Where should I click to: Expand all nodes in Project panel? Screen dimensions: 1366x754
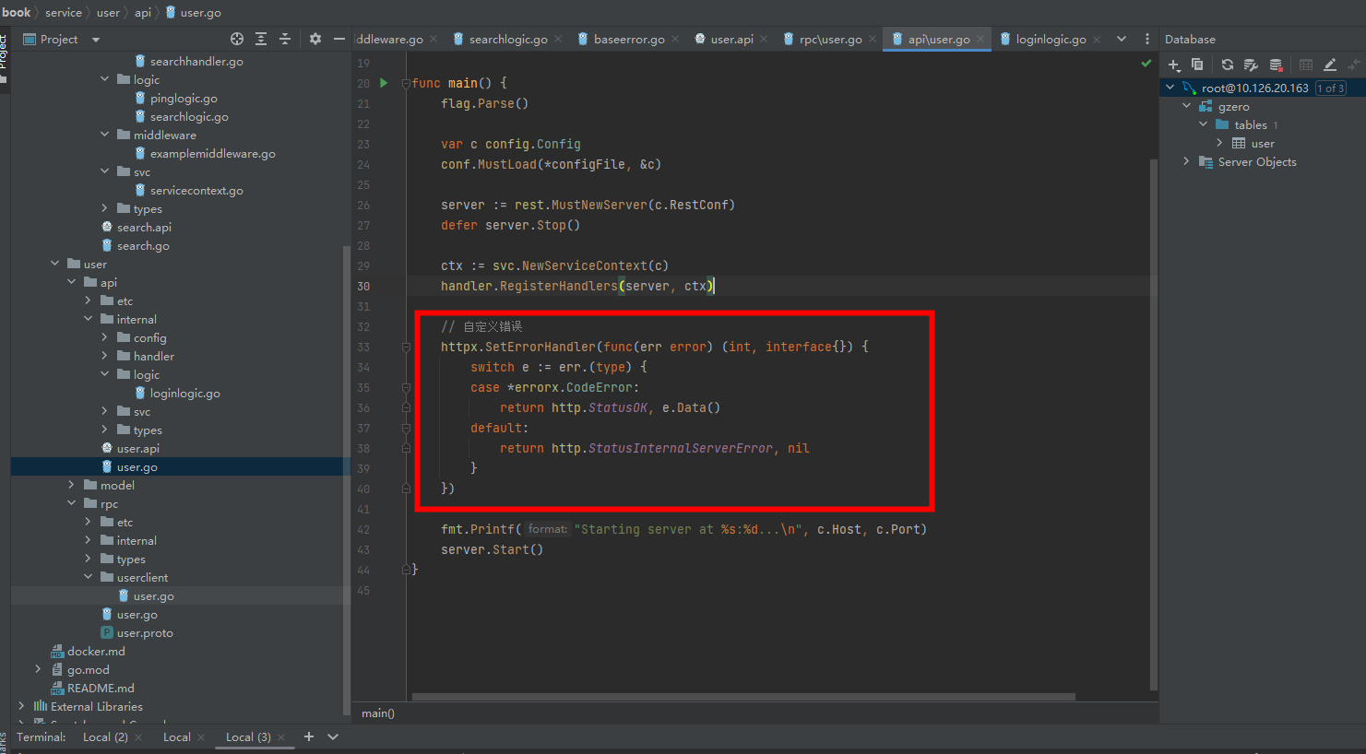click(x=261, y=39)
